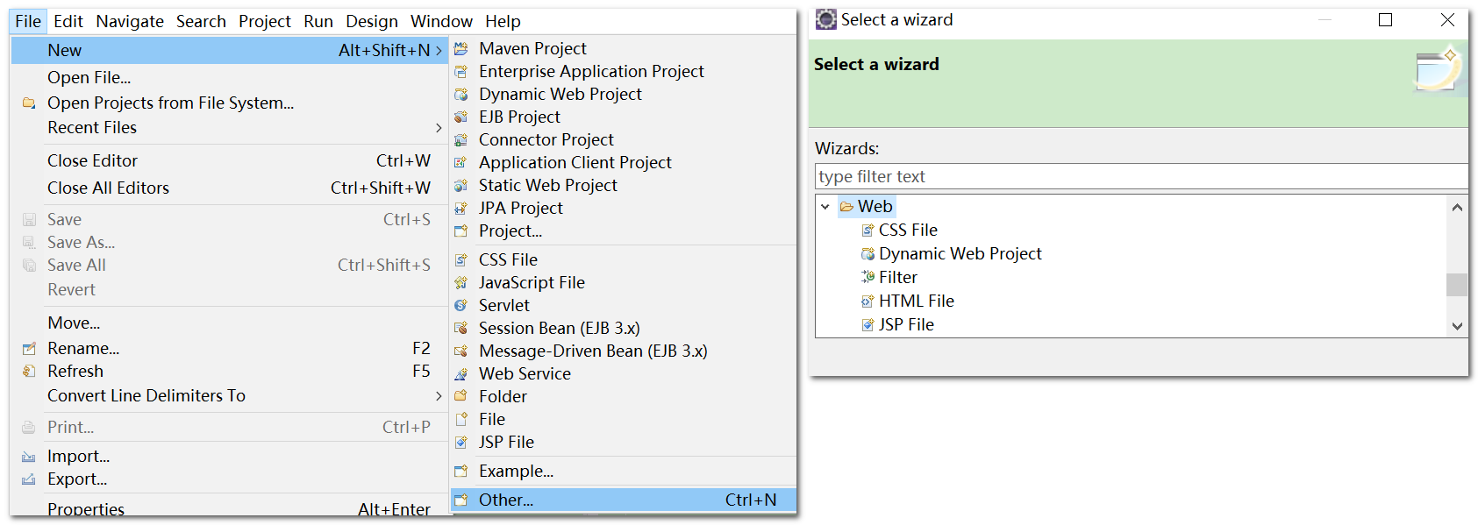Viewport: 1478px width, 525px height.
Task: Start a Dynamic Web Project from New menu
Action: tap(560, 94)
